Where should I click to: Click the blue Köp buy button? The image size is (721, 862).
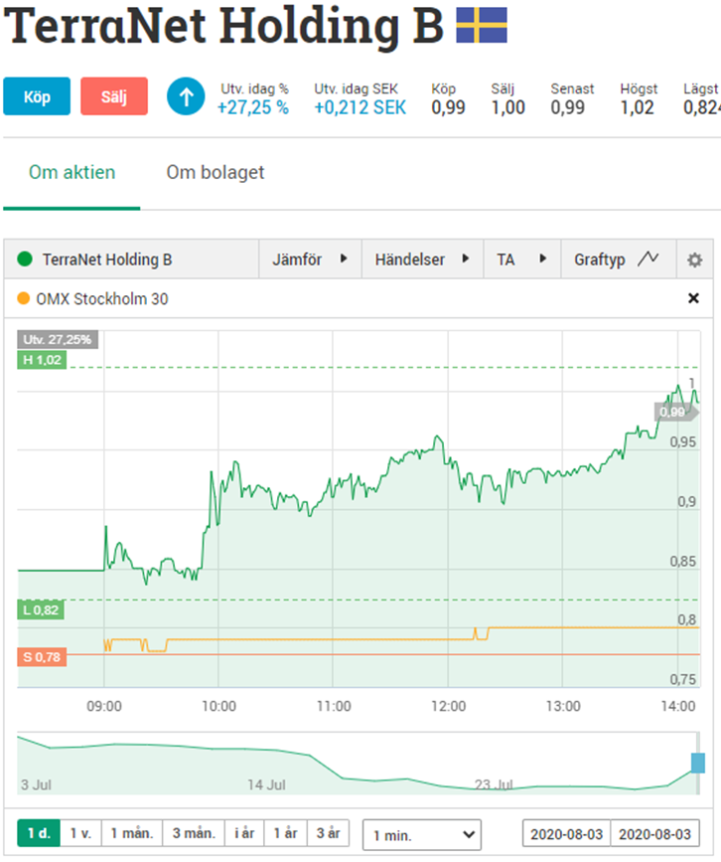[x=37, y=96]
